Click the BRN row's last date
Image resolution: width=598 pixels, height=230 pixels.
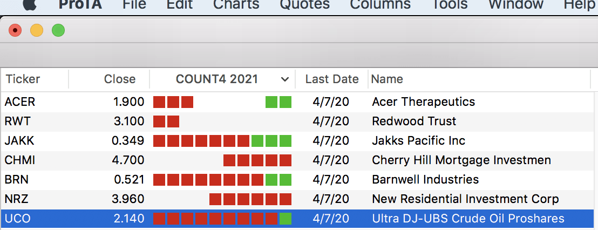click(331, 180)
